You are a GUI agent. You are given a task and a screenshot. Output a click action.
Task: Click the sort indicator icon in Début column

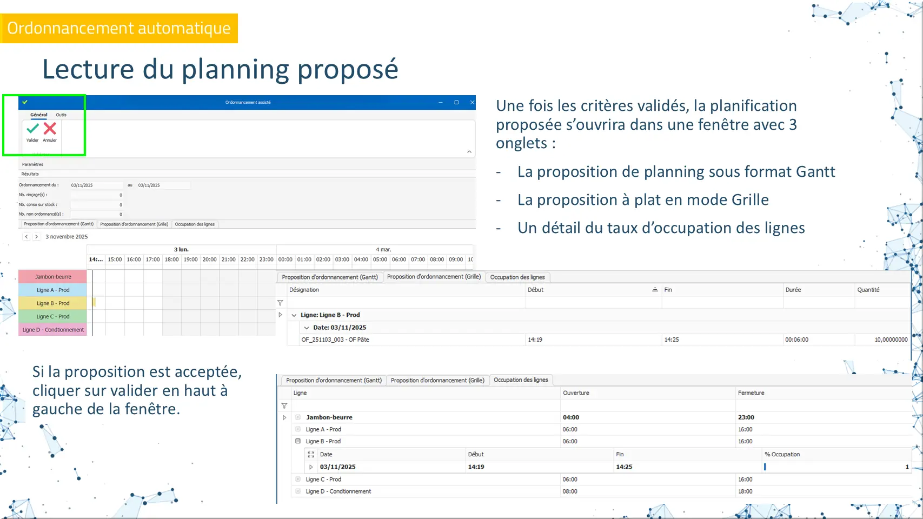(655, 290)
